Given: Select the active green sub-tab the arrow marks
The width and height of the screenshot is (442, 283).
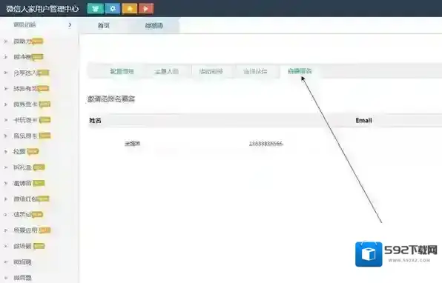Looking at the screenshot, I should point(300,71).
